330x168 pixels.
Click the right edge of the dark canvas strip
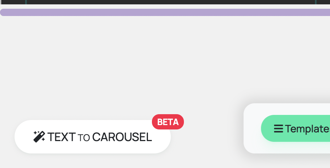pyautogui.click(x=323, y=2)
